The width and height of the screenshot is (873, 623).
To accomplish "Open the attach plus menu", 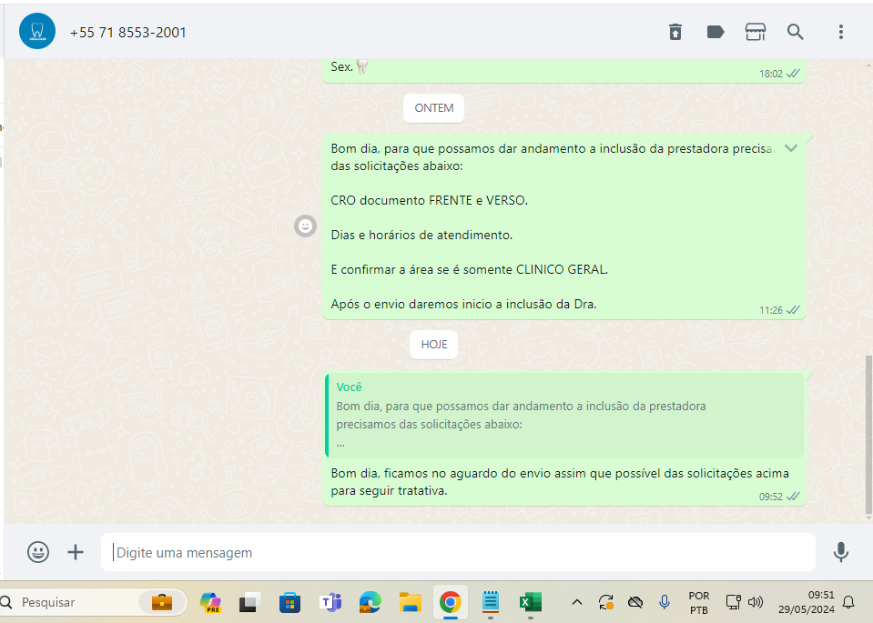I will pos(76,552).
